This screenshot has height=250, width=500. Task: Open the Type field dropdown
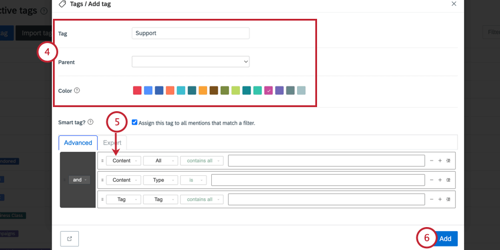tap(161, 180)
